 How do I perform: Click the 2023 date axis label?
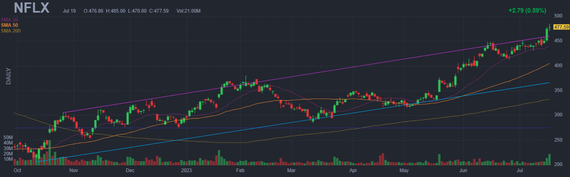(187, 171)
